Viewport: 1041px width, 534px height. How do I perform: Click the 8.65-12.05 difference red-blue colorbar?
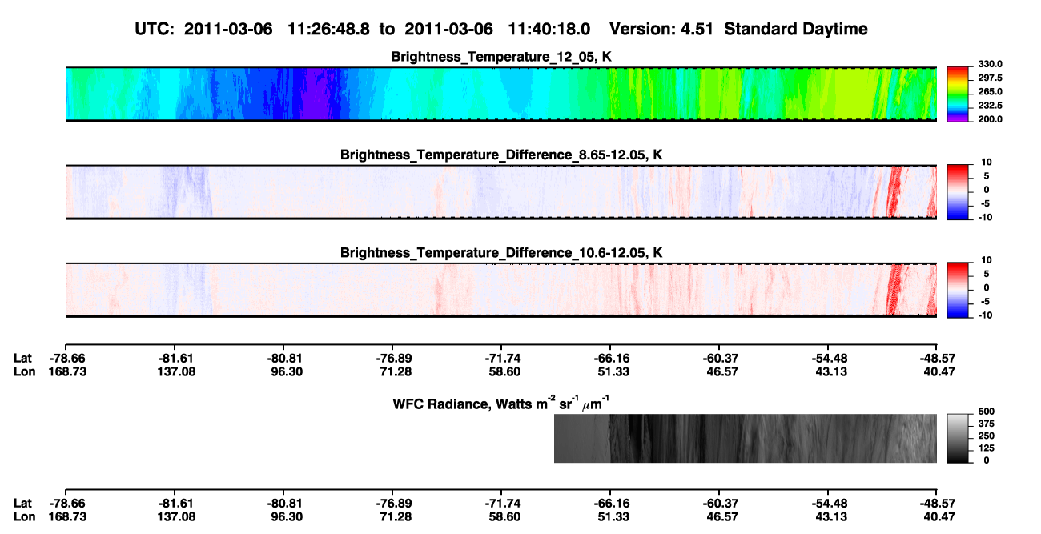(958, 191)
